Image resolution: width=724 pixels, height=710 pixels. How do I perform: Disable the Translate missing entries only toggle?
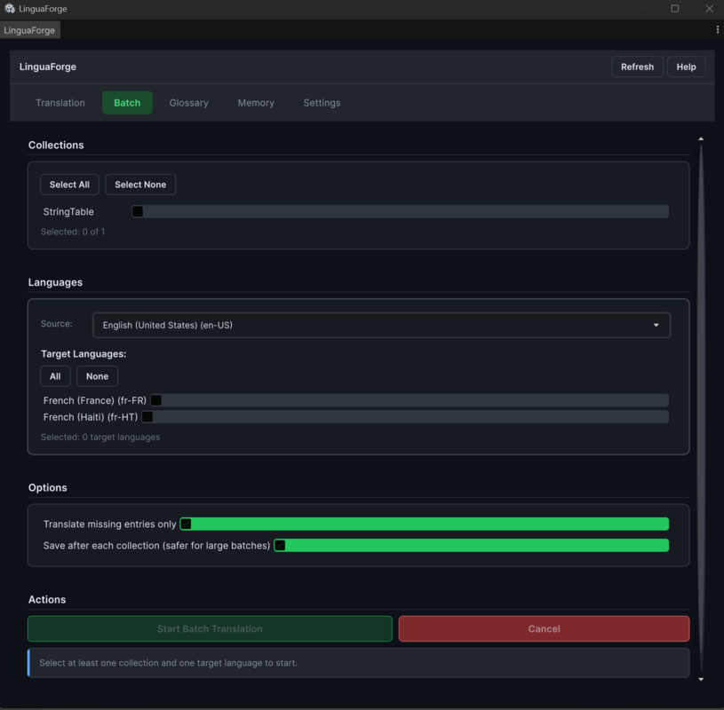click(x=187, y=524)
